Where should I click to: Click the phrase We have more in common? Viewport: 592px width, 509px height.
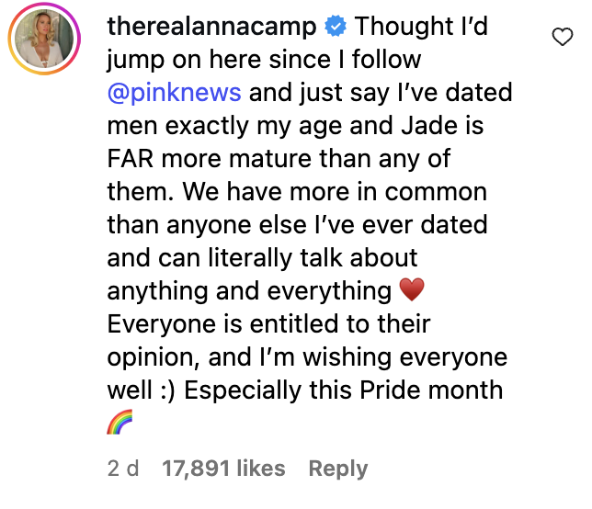(x=335, y=192)
